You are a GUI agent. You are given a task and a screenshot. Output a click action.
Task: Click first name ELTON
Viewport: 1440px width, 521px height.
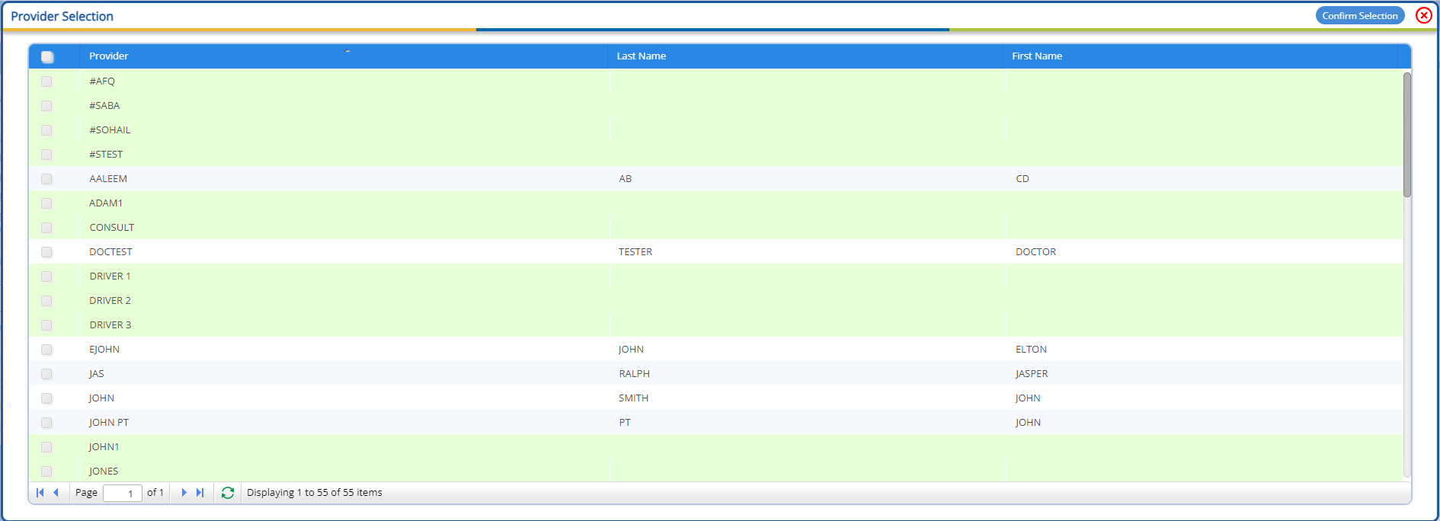pyautogui.click(x=1032, y=350)
